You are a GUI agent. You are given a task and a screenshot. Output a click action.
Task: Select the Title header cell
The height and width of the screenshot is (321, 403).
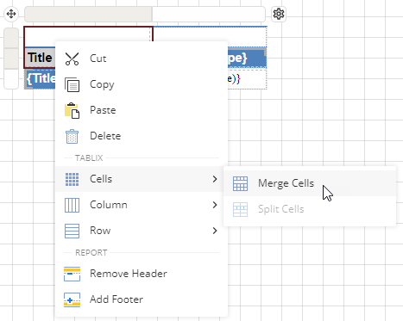pyautogui.click(x=40, y=58)
